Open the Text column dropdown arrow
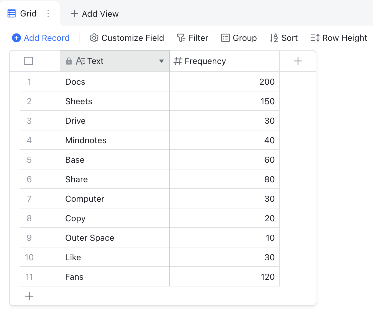This screenshot has width=373, height=309. tap(162, 61)
